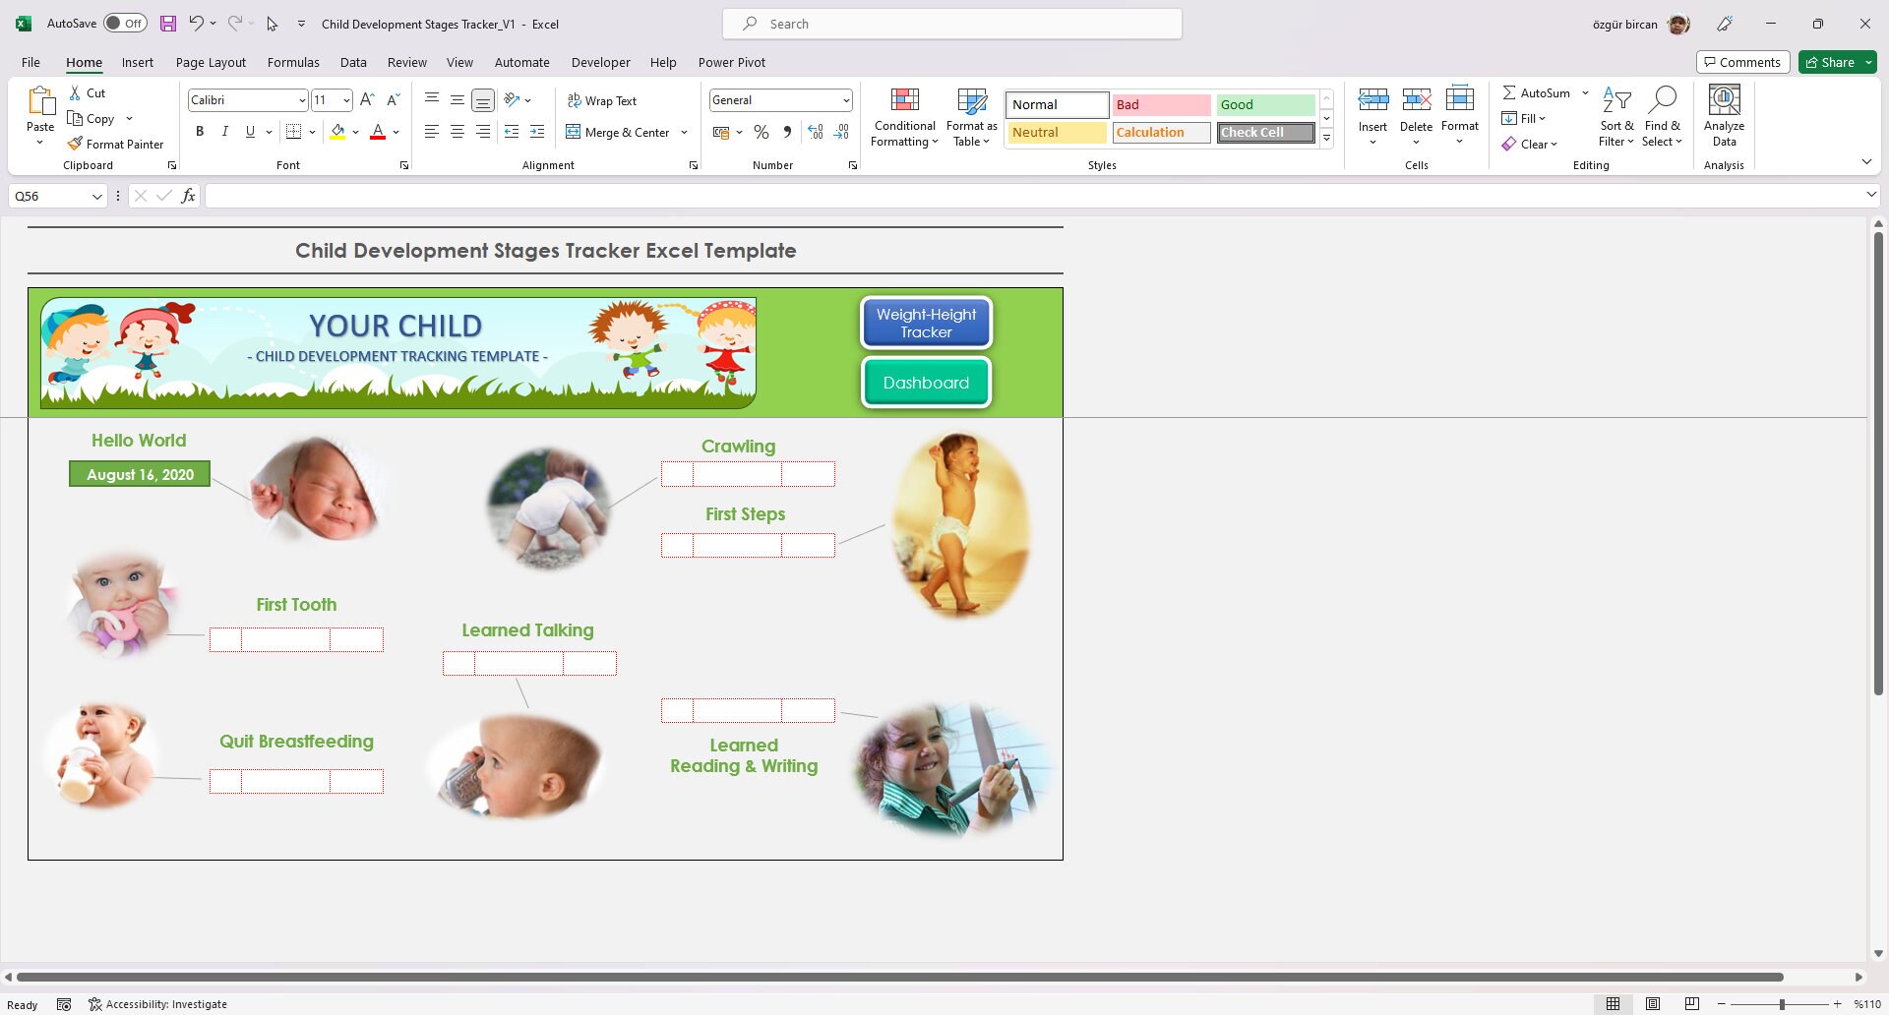Viewport: 1889px width, 1015px height.
Task: Open the General number format dropdown
Action: (x=846, y=99)
